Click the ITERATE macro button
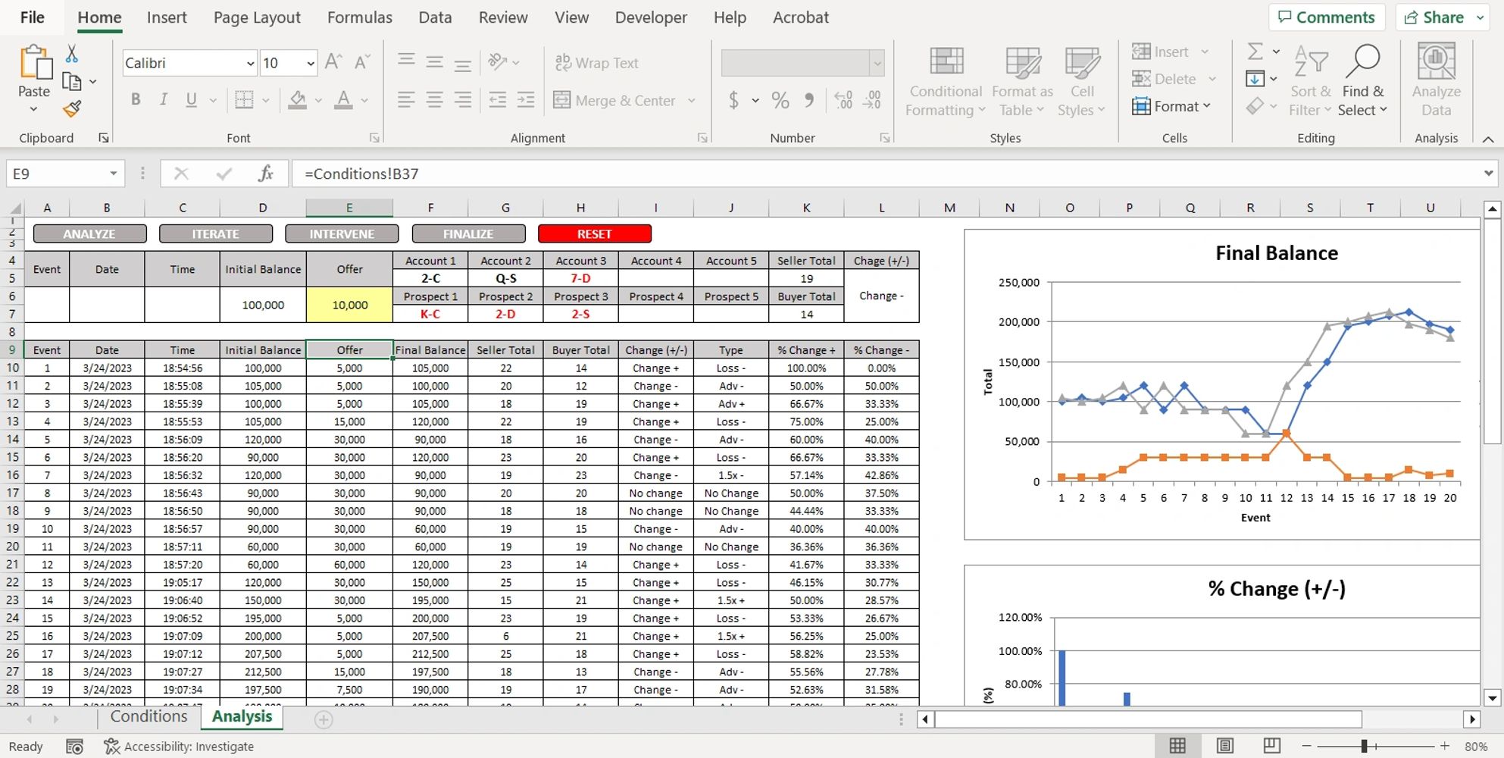Viewport: 1504px width, 758px height. point(216,234)
